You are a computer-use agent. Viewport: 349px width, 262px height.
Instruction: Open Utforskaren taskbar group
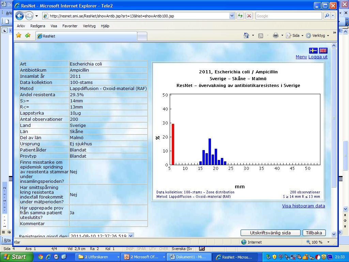click(x=98, y=257)
